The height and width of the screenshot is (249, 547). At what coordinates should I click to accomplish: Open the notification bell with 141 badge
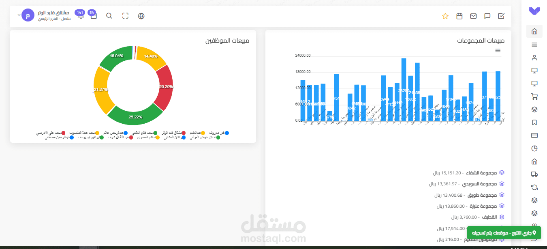(80, 15)
